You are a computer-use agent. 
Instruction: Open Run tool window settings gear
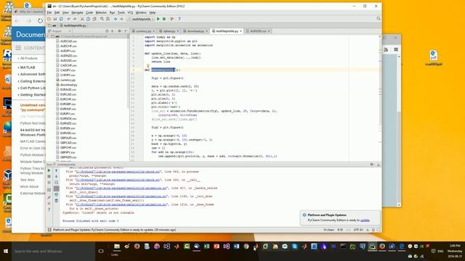pos(372,165)
